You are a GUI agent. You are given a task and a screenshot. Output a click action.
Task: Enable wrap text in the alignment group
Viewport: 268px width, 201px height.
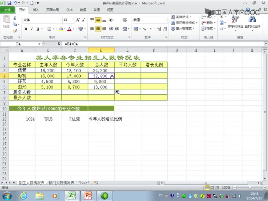125,20
